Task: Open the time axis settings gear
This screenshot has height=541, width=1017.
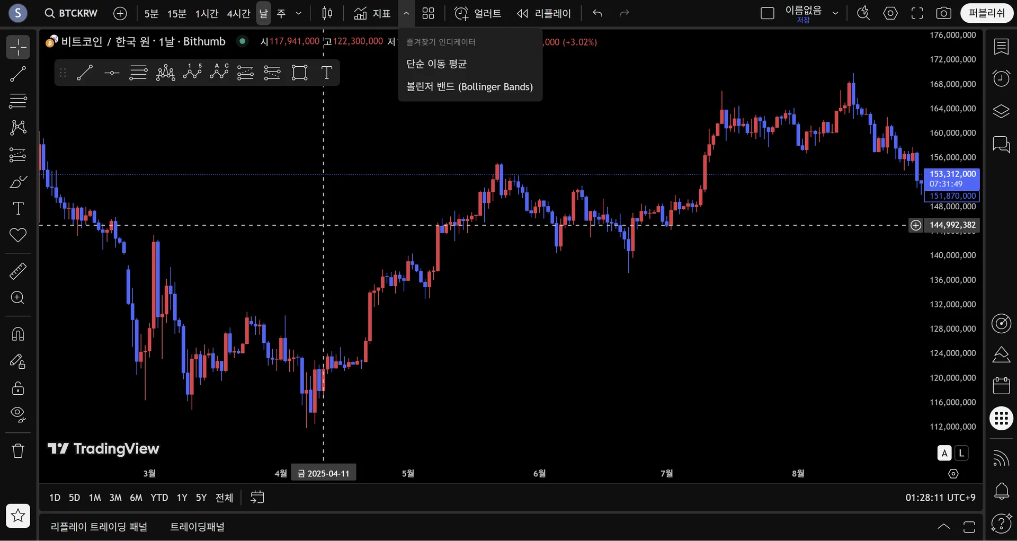Action: [953, 474]
